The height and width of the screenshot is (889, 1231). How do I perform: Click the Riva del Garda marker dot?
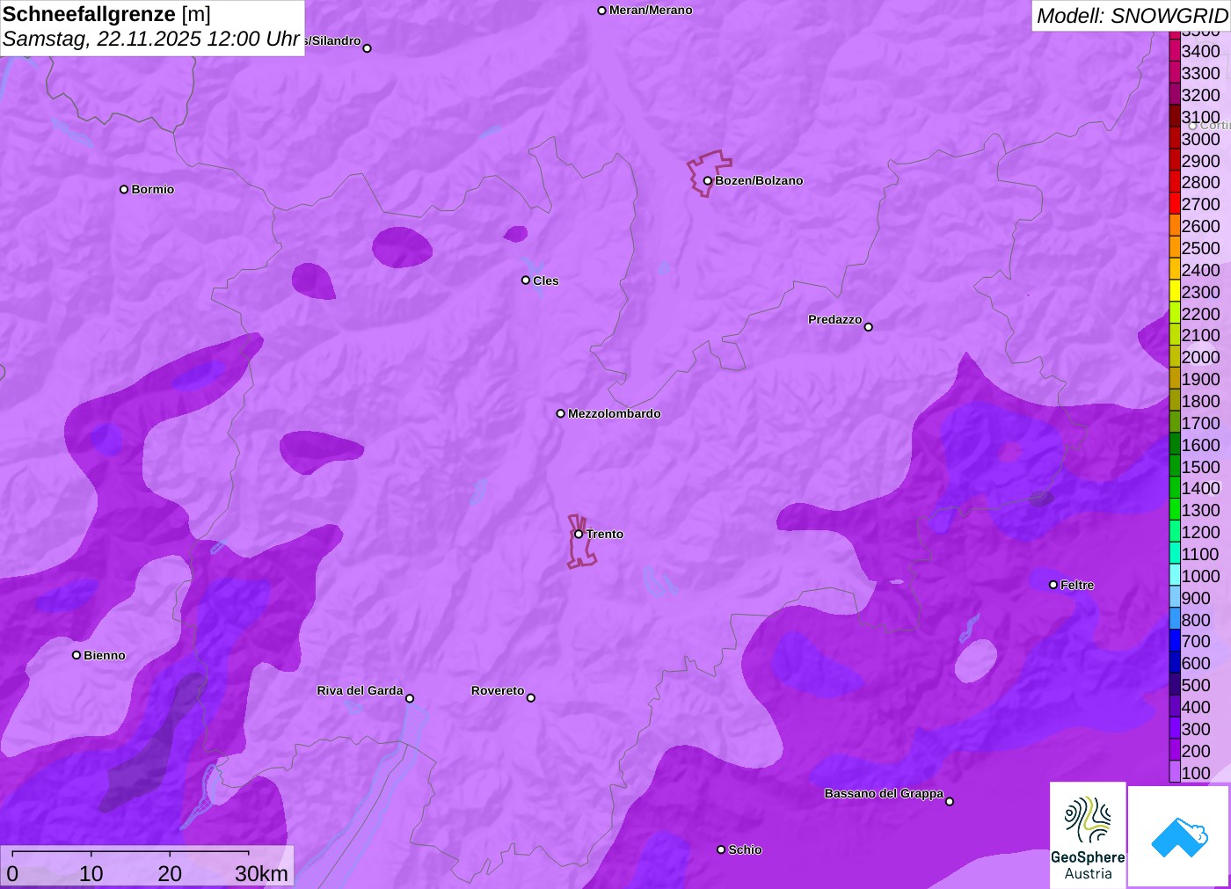click(x=410, y=698)
